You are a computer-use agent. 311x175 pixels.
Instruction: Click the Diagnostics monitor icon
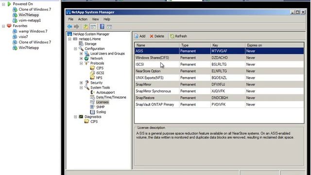(x=81, y=117)
